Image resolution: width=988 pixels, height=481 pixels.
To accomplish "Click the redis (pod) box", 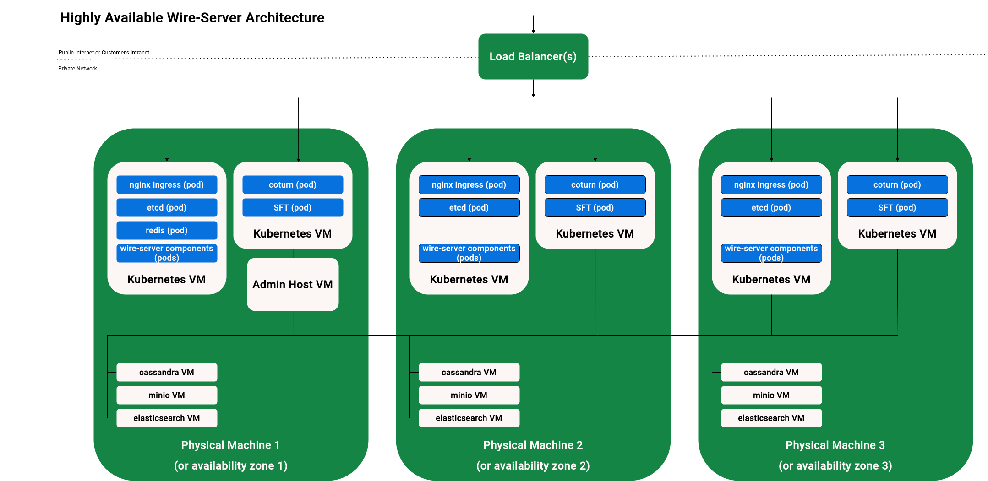I will (x=167, y=230).
